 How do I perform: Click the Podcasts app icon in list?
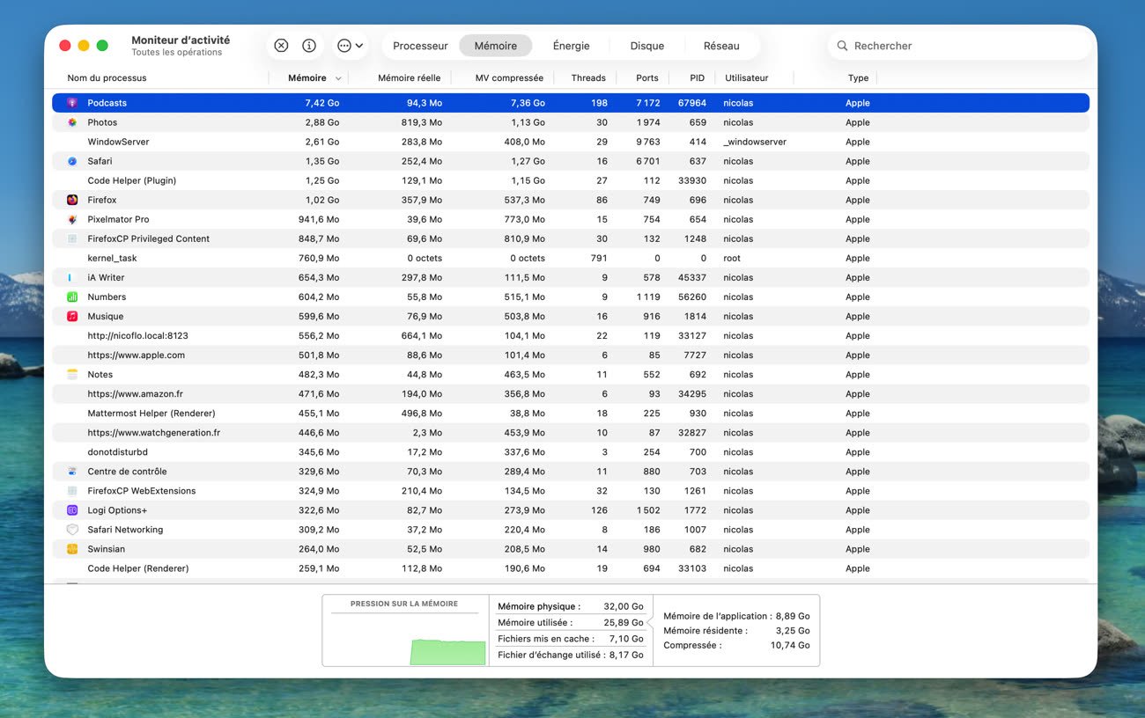coord(72,103)
